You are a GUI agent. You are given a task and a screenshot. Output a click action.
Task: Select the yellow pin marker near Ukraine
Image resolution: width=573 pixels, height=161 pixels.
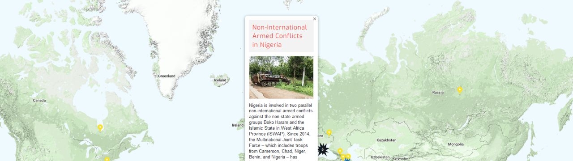[x=329, y=133]
